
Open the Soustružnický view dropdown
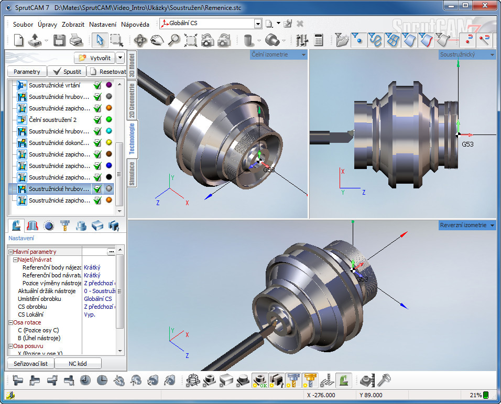492,54
